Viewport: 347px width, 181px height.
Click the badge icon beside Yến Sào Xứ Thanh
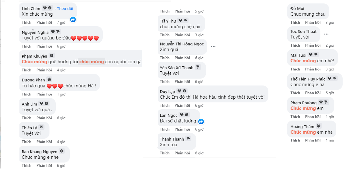(198, 67)
